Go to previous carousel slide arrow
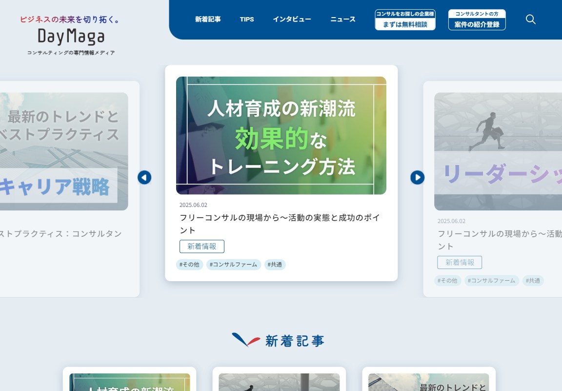The height and width of the screenshot is (391, 562). pos(144,177)
